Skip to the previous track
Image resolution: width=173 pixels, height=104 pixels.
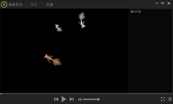(x=56, y=99)
